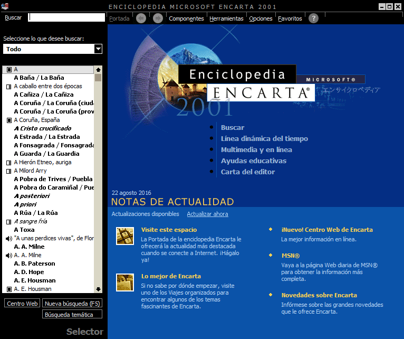Open the Componentes menu
This screenshot has width=404, height=339.
pos(186,18)
